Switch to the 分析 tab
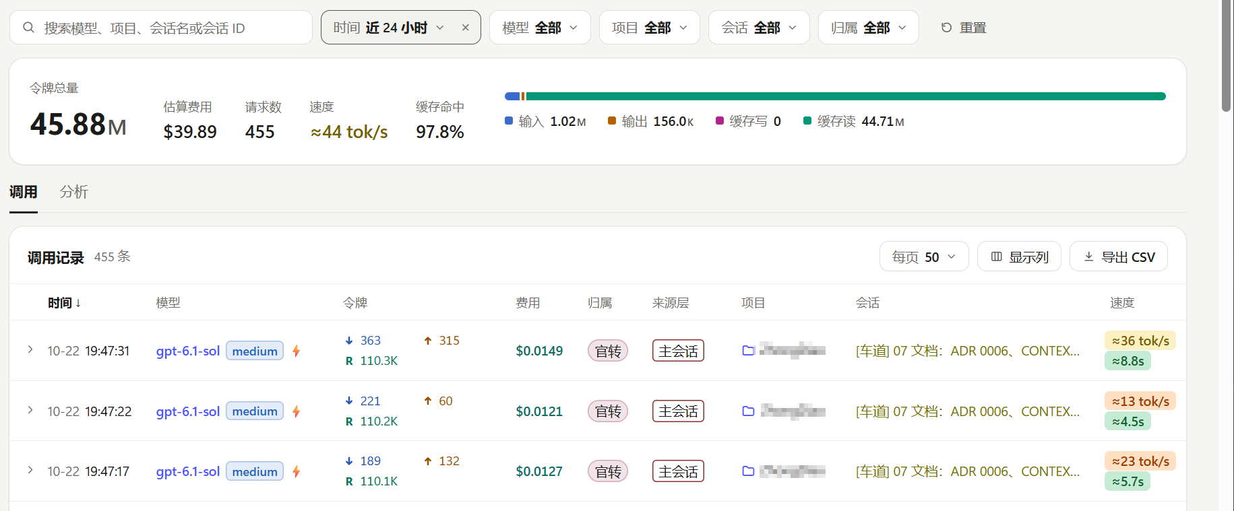Screen dimensions: 1234x511 pos(74,192)
